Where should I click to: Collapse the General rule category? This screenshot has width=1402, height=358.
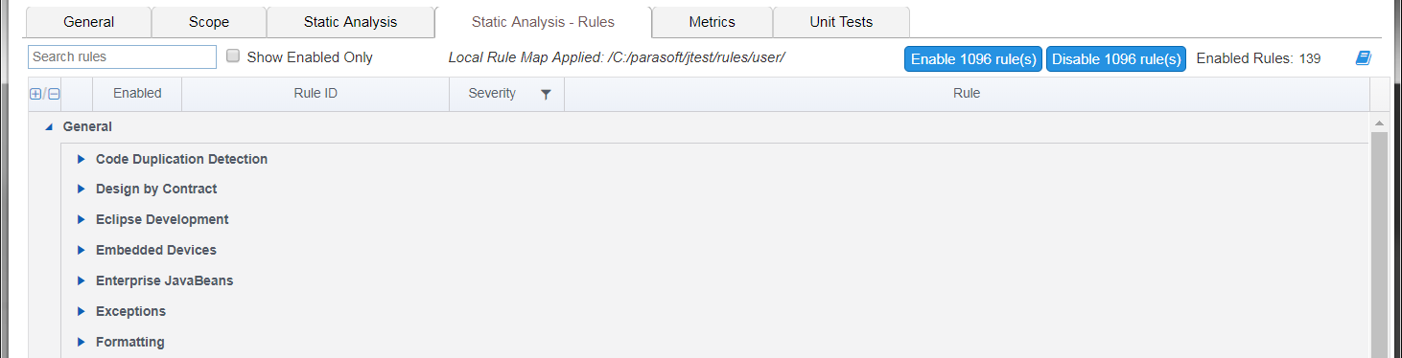pyautogui.click(x=49, y=127)
